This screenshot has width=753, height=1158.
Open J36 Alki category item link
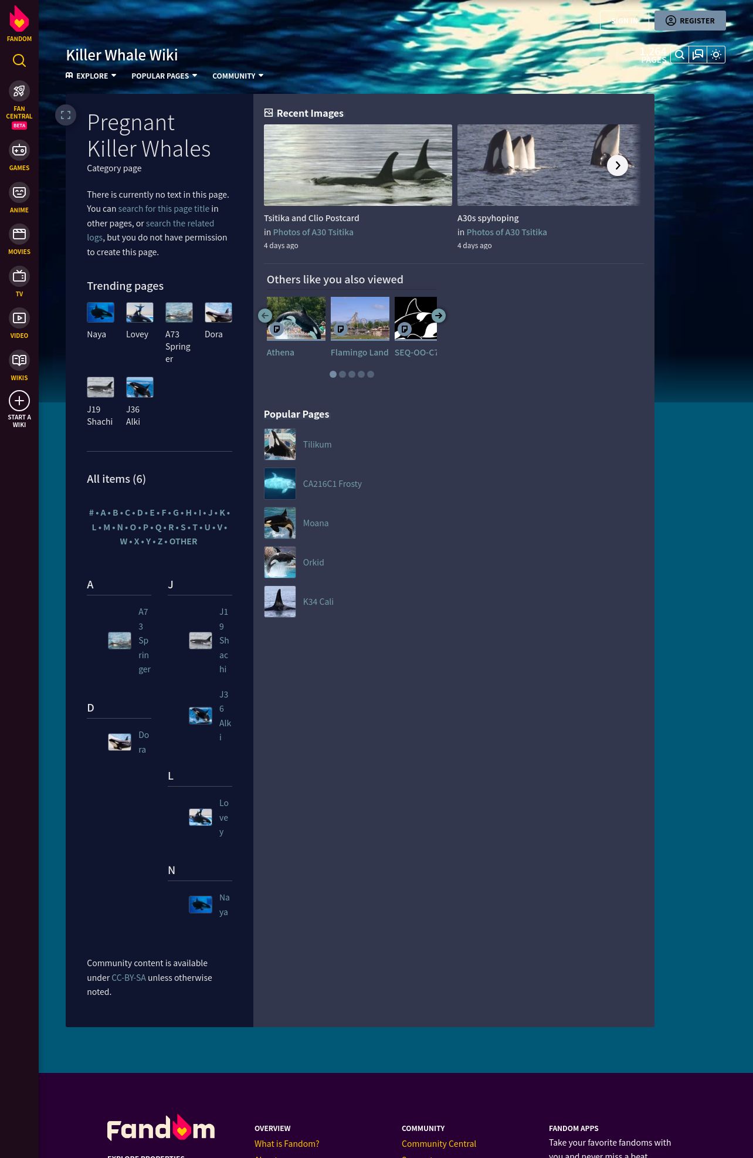[x=225, y=716]
